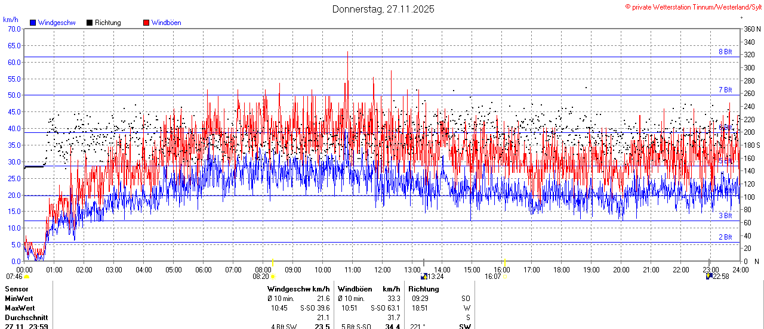The width and height of the screenshot is (764, 329).
Task: Click the 16:07 sunset time label
Action: click(x=493, y=277)
